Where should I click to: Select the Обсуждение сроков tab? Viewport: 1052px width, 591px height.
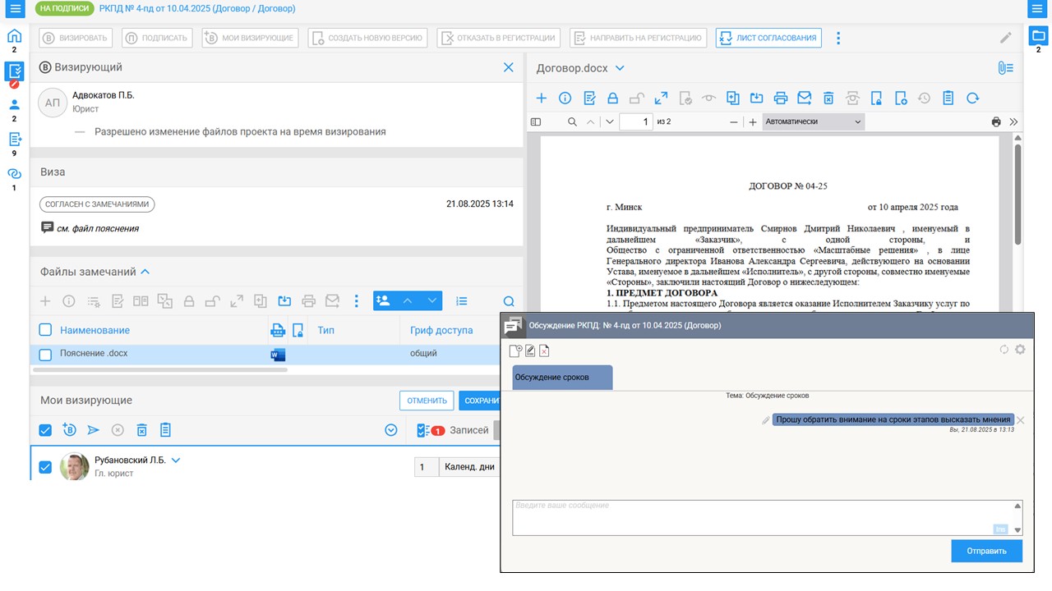pos(562,378)
